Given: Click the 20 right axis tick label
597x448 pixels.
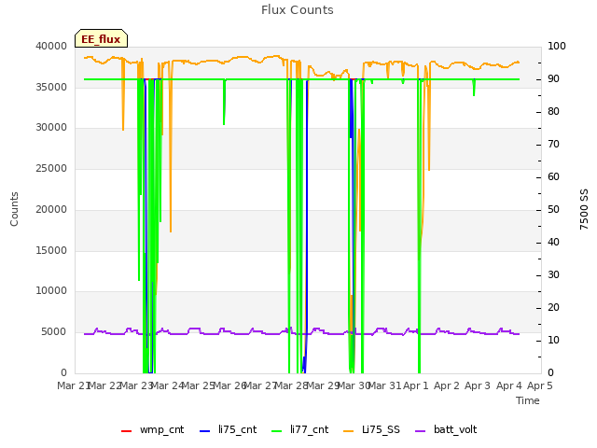Looking at the screenshot, I should tap(553, 308).
